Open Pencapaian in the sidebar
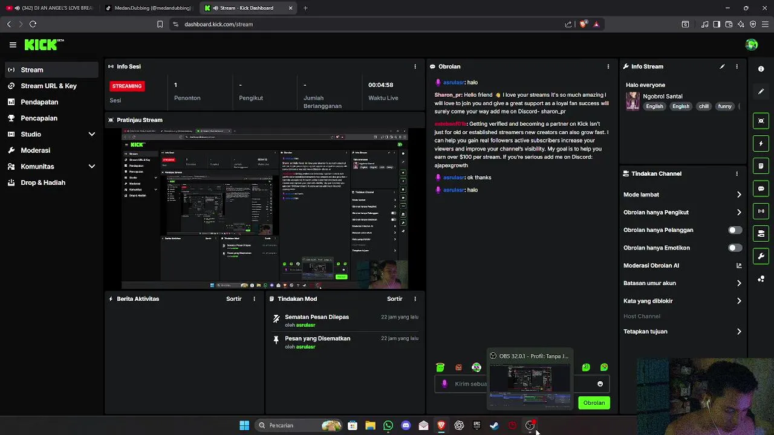This screenshot has width=774, height=435. pos(52,118)
